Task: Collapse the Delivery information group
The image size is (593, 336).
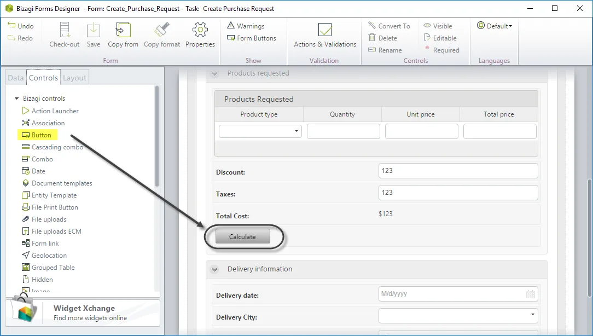Action: [x=214, y=269]
